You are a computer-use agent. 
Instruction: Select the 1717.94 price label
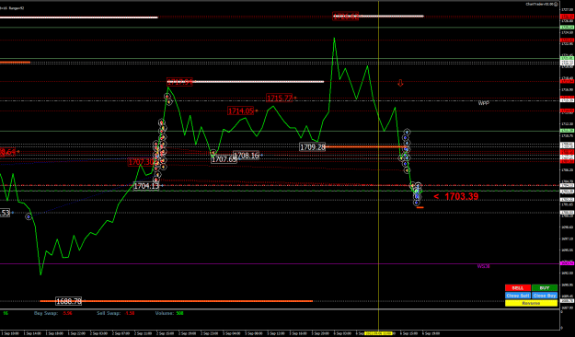179,82
